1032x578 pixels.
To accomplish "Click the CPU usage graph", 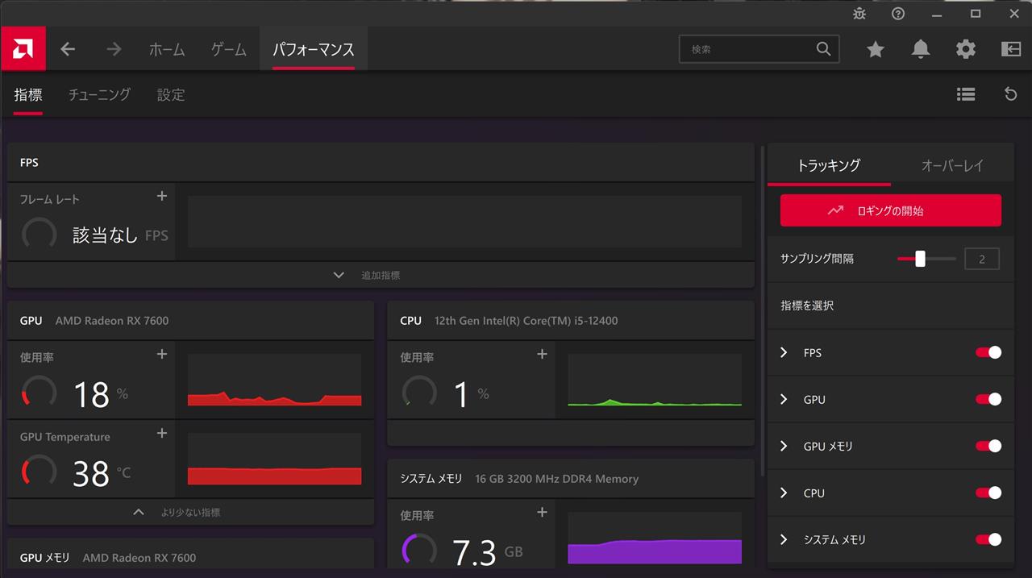I will pos(655,380).
